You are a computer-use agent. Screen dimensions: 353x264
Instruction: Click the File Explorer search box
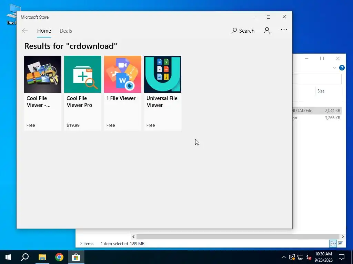317,79
